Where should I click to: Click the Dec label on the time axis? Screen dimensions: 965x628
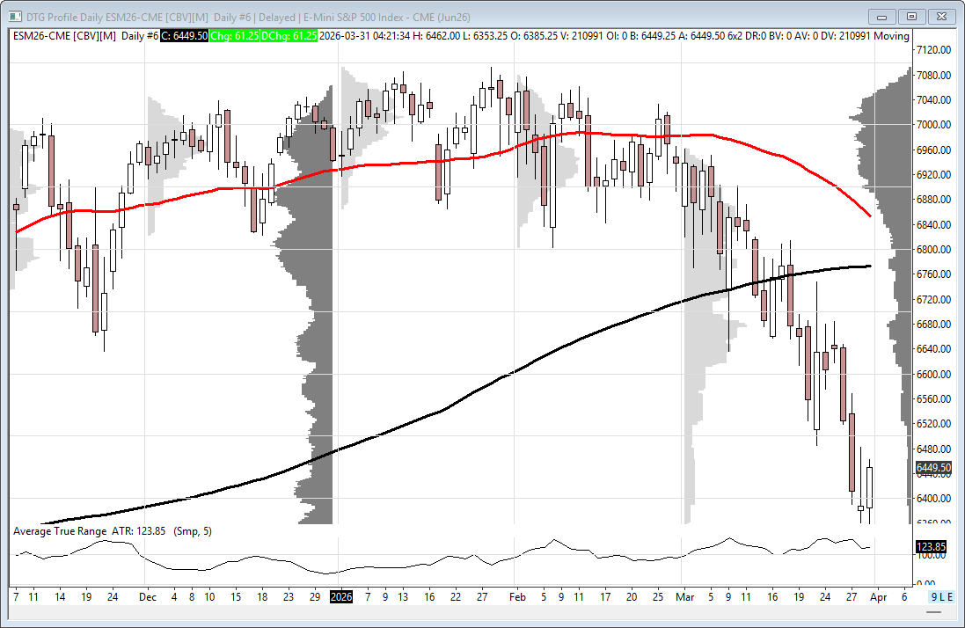pos(147,596)
